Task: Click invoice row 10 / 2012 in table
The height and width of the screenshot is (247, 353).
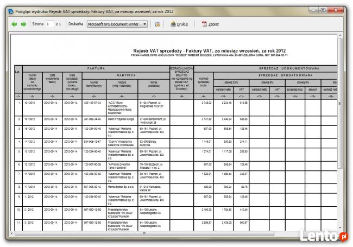Action: point(32,102)
